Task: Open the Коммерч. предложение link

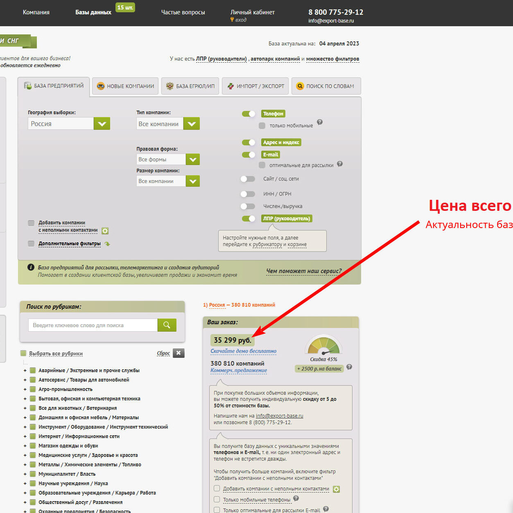Action: (x=238, y=371)
